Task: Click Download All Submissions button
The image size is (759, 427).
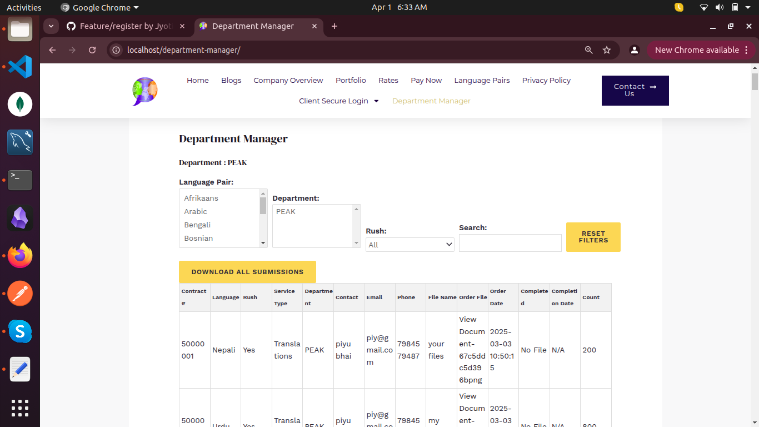Action: click(247, 272)
